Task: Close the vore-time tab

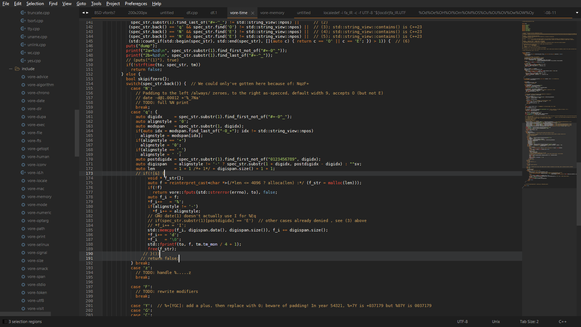Action: (x=253, y=13)
